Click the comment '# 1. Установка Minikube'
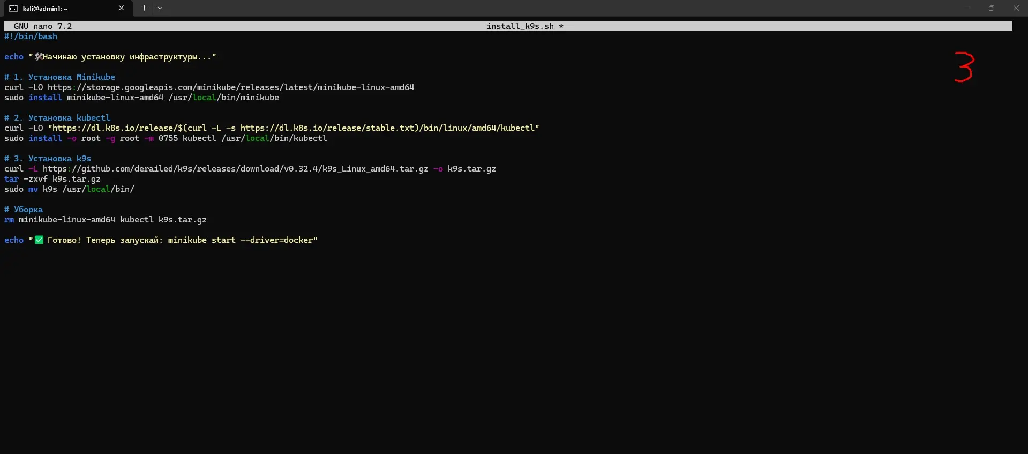This screenshot has width=1028, height=454. (59, 77)
